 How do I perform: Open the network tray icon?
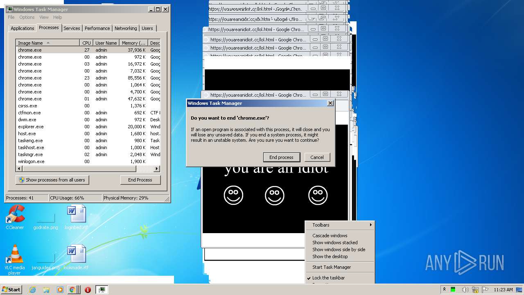[475, 290]
